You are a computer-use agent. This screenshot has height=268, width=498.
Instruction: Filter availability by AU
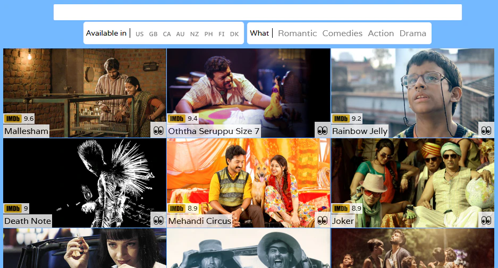click(x=180, y=34)
